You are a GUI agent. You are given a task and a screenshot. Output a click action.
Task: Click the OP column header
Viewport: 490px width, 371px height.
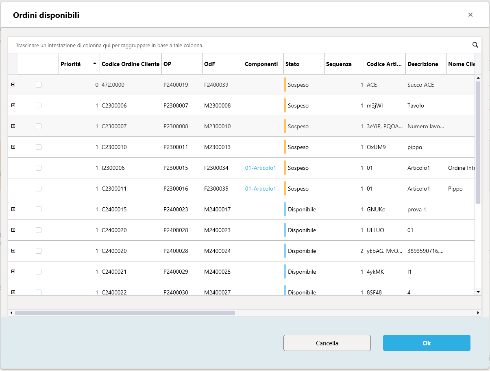pos(182,64)
